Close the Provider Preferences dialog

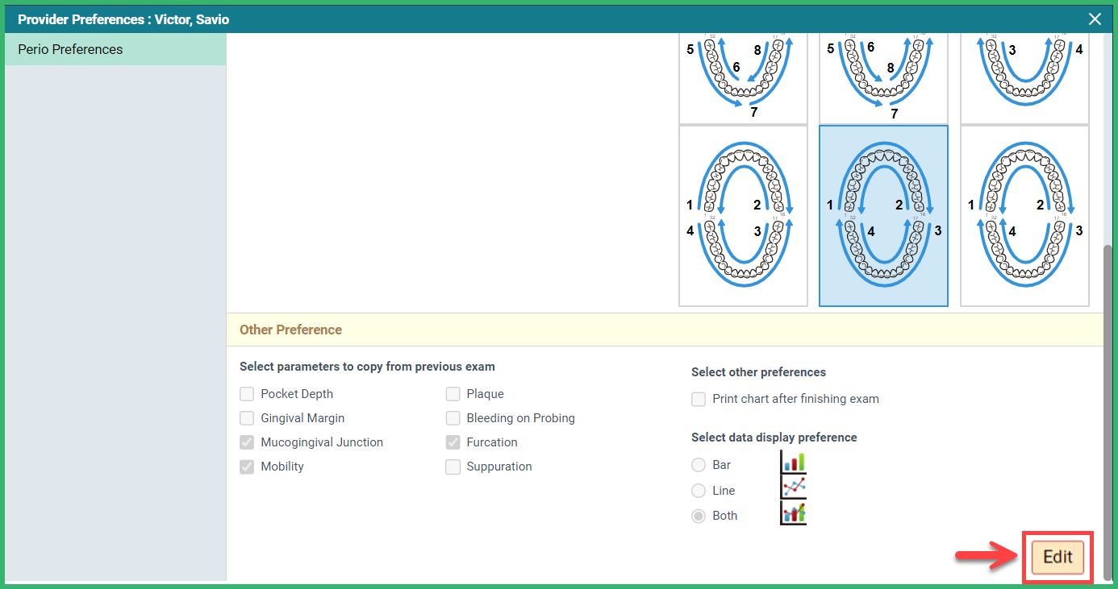click(1095, 19)
